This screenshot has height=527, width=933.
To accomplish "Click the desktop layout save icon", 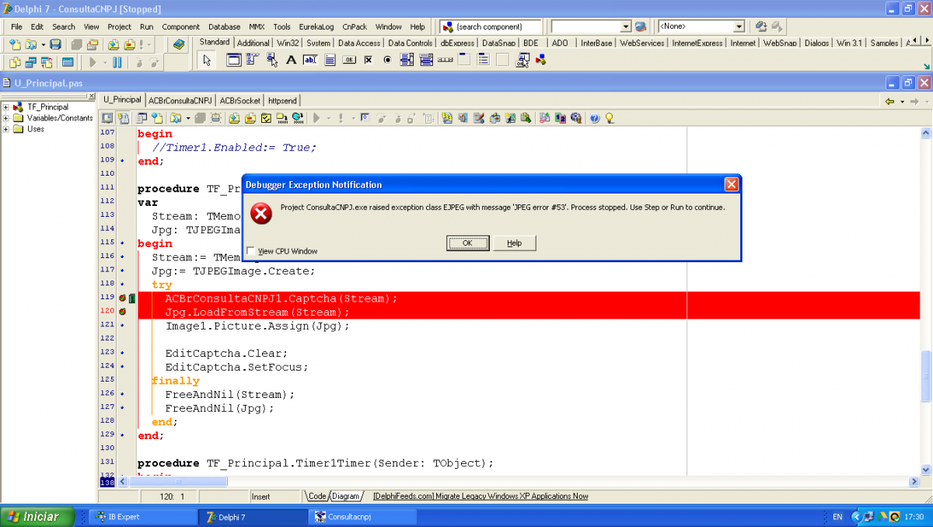I will click(x=761, y=26).
